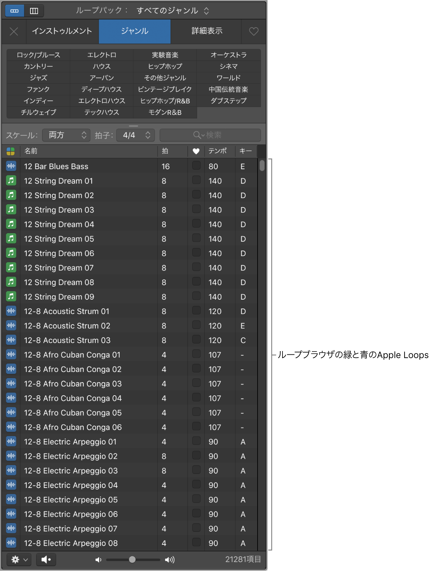The height and width of the screenshot is (571, 432).
Task: Click audio icon for 12-8 Electric Arpeggio 04
Action: tap(11, 485)
